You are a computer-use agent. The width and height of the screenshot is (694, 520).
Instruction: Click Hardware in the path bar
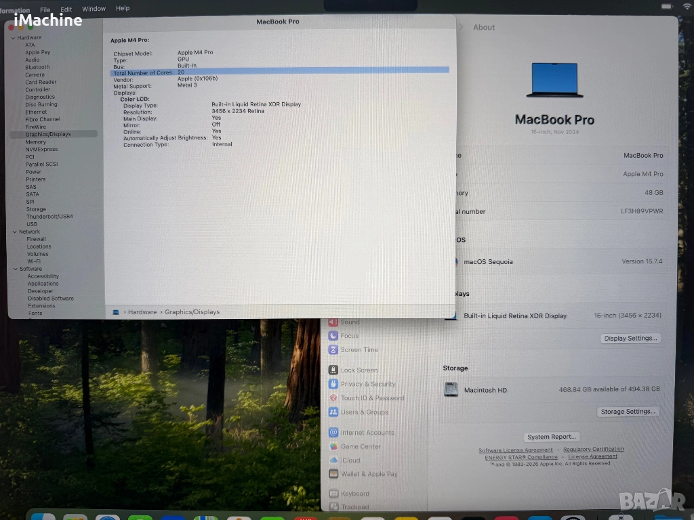142,312
